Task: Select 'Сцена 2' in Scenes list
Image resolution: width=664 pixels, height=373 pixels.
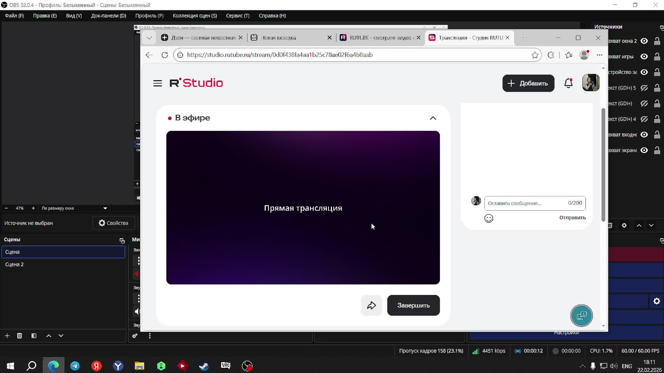Action: 63,264
